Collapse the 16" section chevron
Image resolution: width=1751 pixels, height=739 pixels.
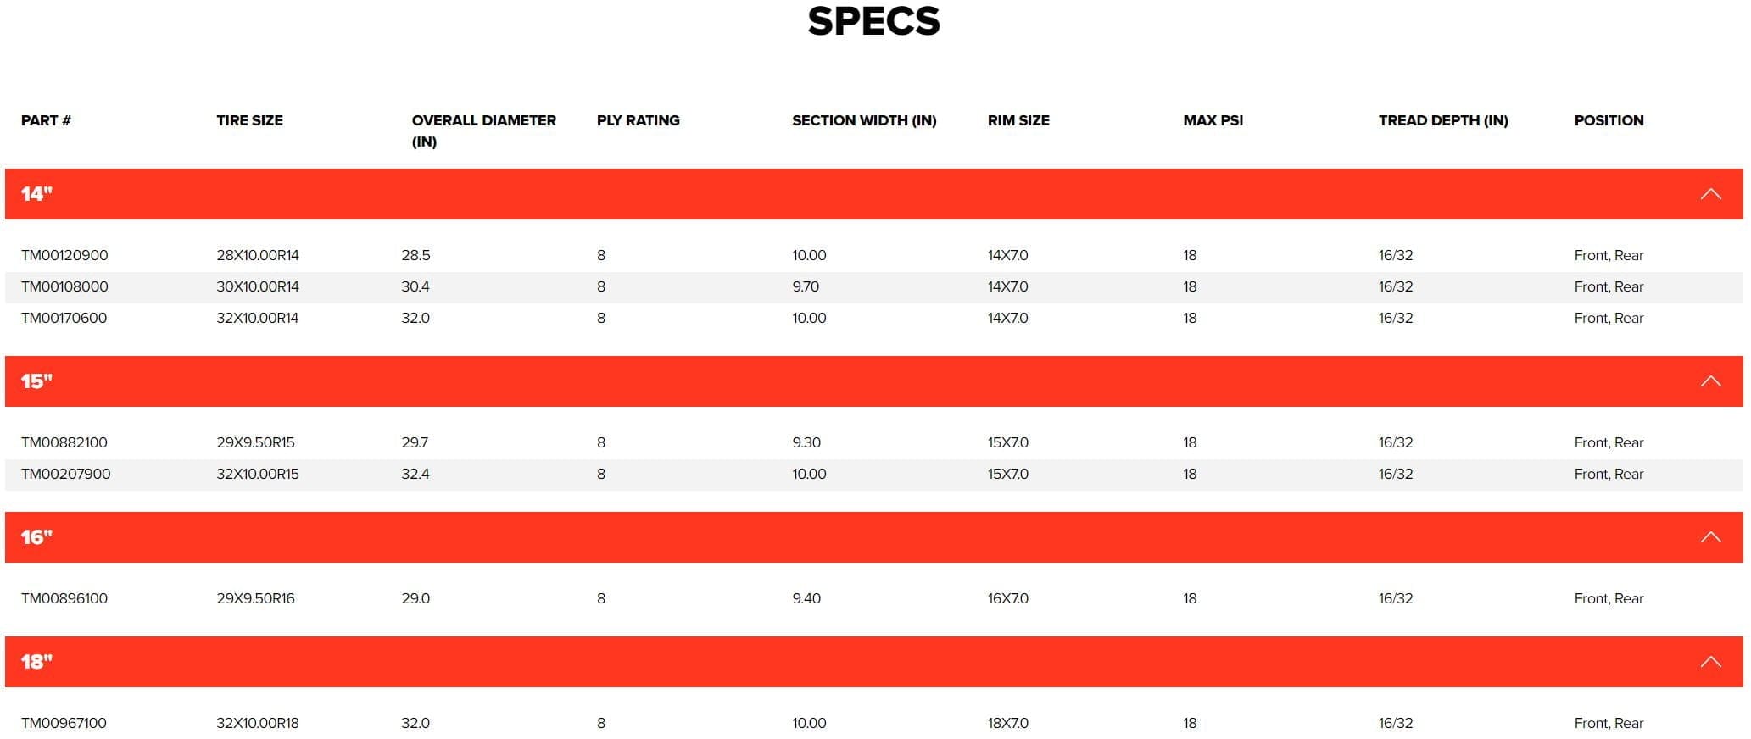1709,537
